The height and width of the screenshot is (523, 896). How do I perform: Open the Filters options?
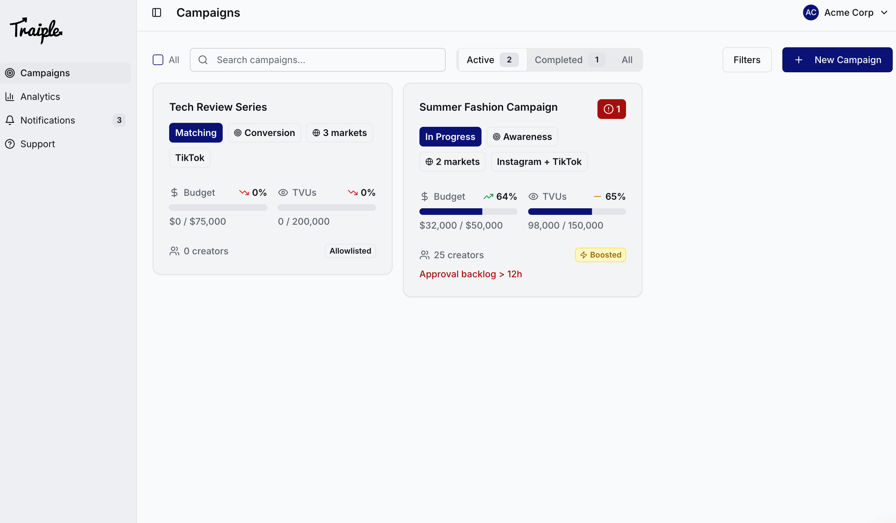pos(747,60)
